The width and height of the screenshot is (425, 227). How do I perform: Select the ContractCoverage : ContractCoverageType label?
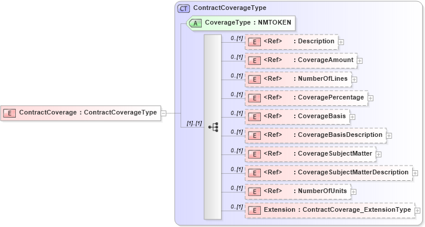[88, 112]
